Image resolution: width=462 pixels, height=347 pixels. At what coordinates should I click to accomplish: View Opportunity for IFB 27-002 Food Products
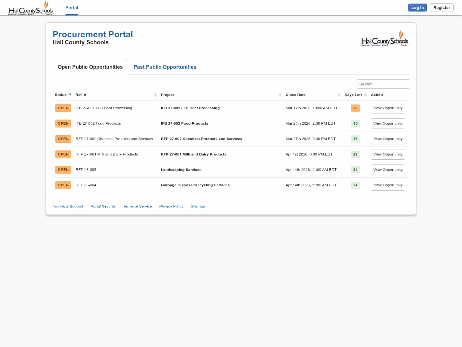click(388, 123)
